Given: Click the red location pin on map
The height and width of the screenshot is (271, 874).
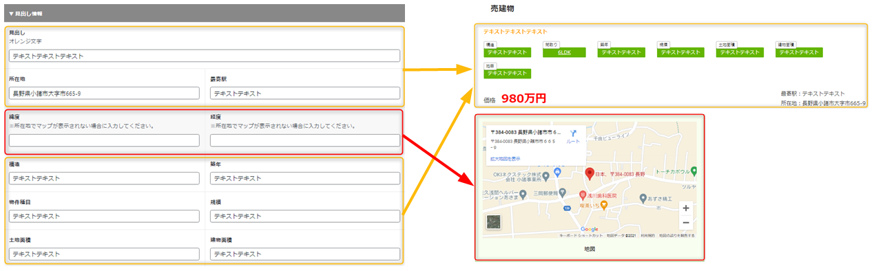Looking at the screenshot, I should [x=589, y=173].
